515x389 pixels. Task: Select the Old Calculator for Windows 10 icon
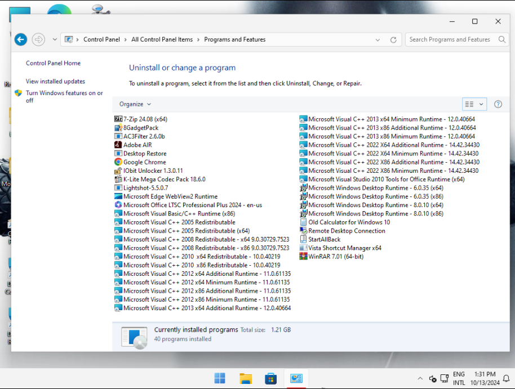click(x=303, y=222)
